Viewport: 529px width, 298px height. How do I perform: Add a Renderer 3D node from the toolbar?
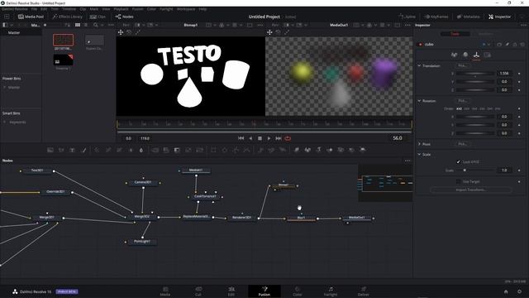(363, 150)
